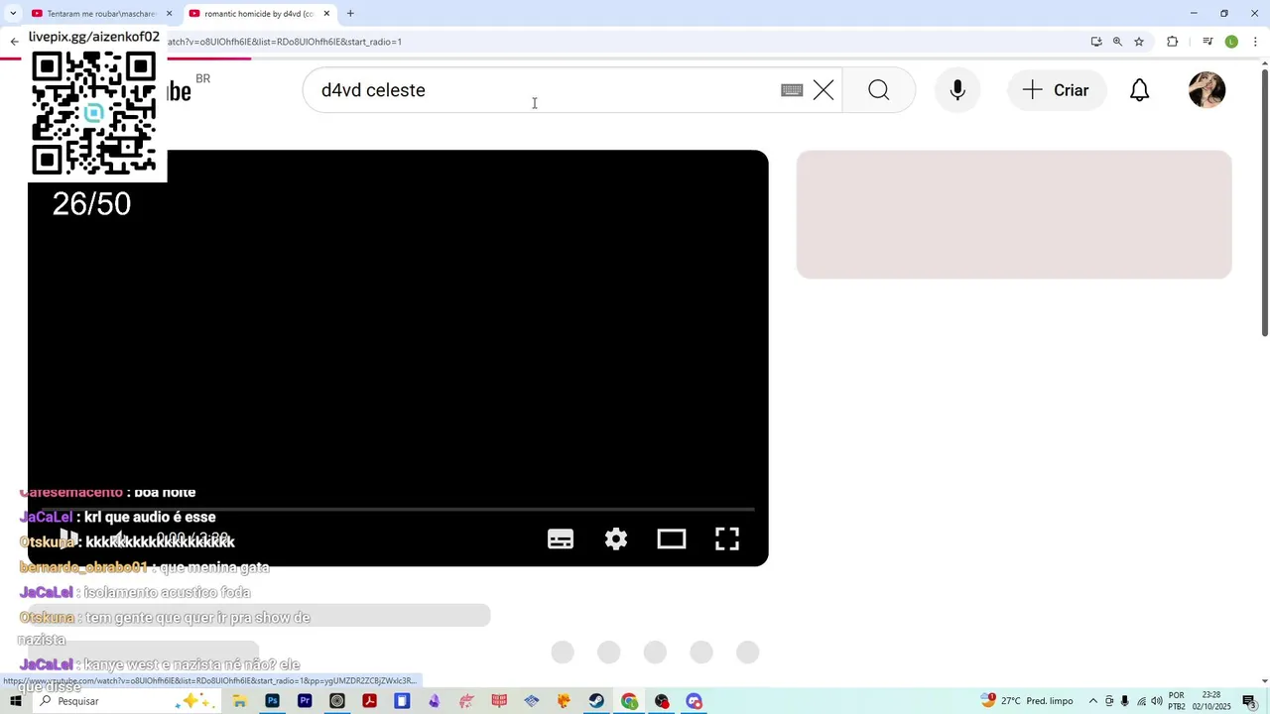Open the weather widget 27°C Pred. limpo
1270x714 pixels.
[x=1028, y=701]
